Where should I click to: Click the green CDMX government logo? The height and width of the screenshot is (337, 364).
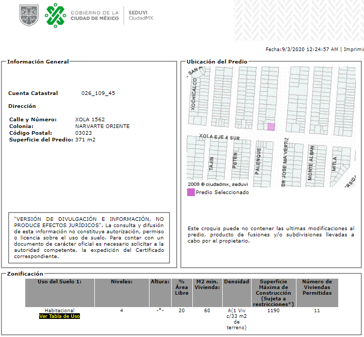click(55, 15)
